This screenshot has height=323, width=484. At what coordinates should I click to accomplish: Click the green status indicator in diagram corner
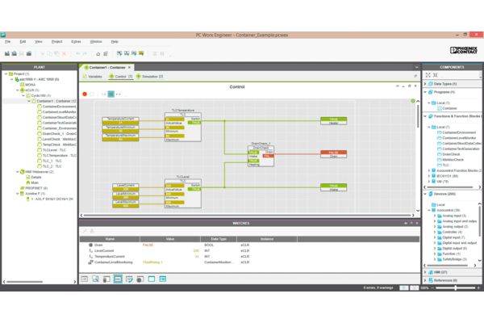(x=413, y=101)
